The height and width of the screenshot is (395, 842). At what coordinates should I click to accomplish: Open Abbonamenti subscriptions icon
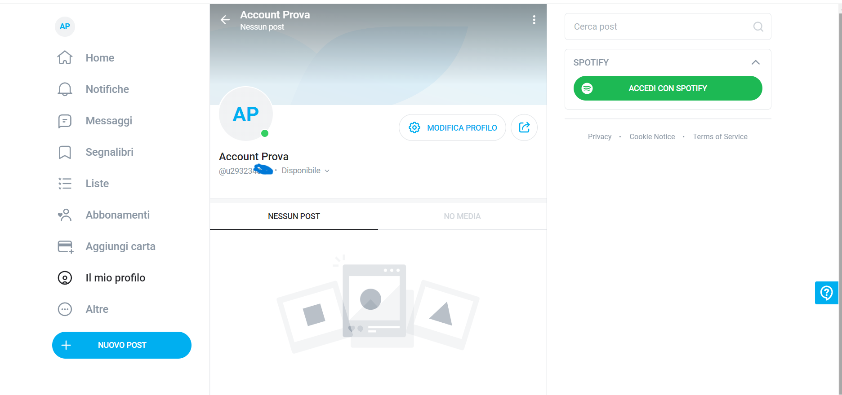click(65, 215)
